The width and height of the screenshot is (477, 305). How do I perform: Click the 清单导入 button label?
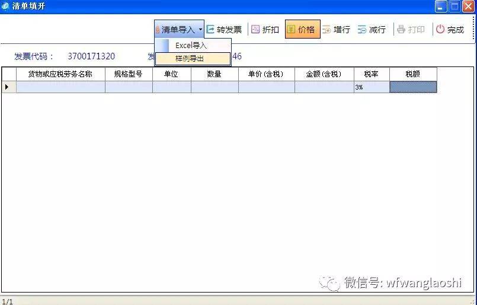click(x=178, y=30)
